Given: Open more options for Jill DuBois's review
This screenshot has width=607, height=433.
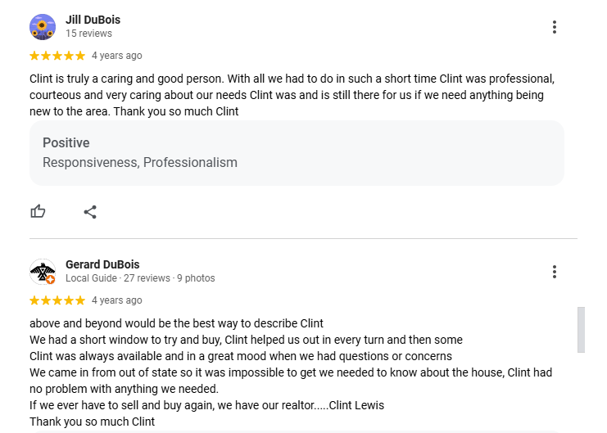Looking at the screenshot, I should [x=555, y=27].
